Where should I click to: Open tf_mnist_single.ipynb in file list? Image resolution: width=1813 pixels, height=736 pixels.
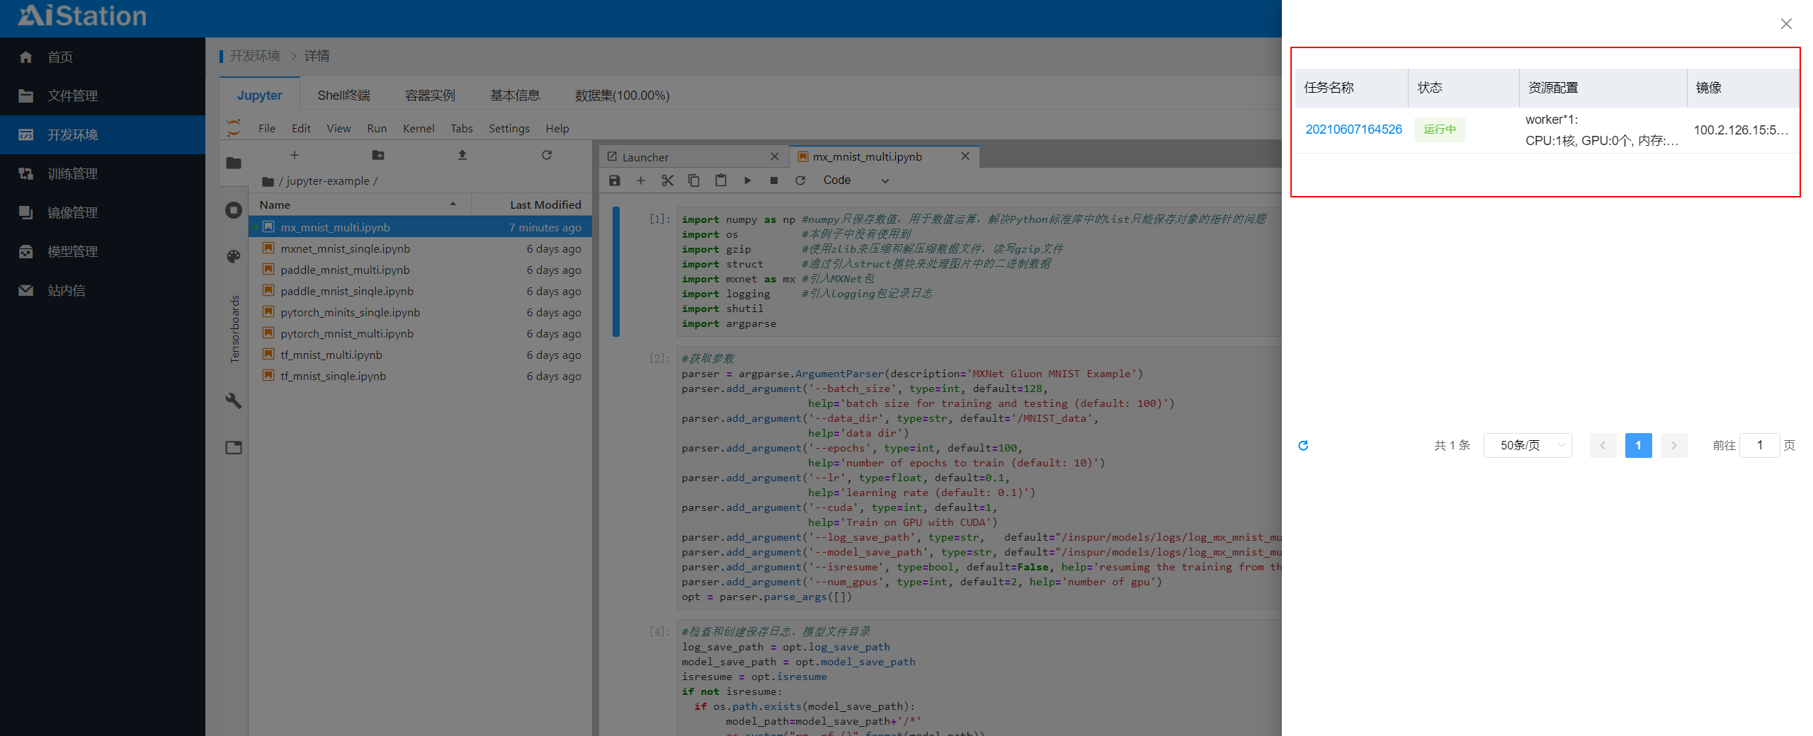[333, 376]
